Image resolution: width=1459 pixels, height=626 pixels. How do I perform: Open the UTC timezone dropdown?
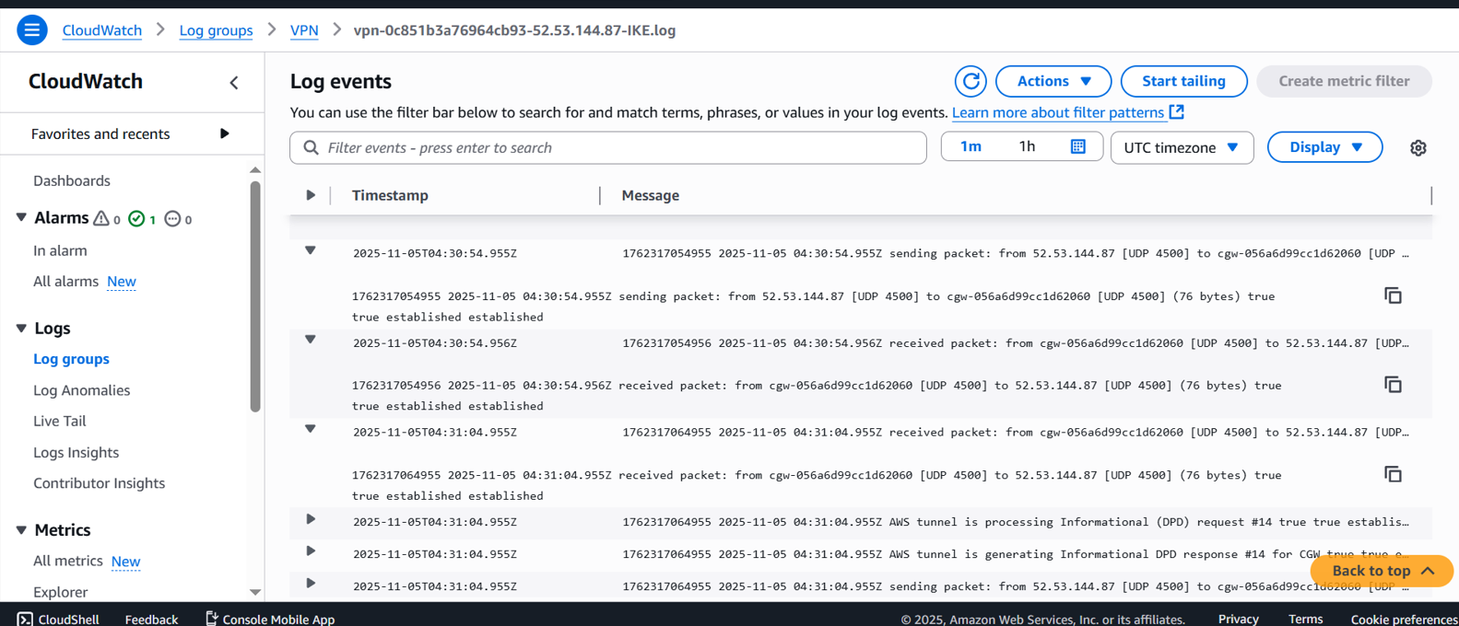pyautogui.click(x=1182, y=147)
